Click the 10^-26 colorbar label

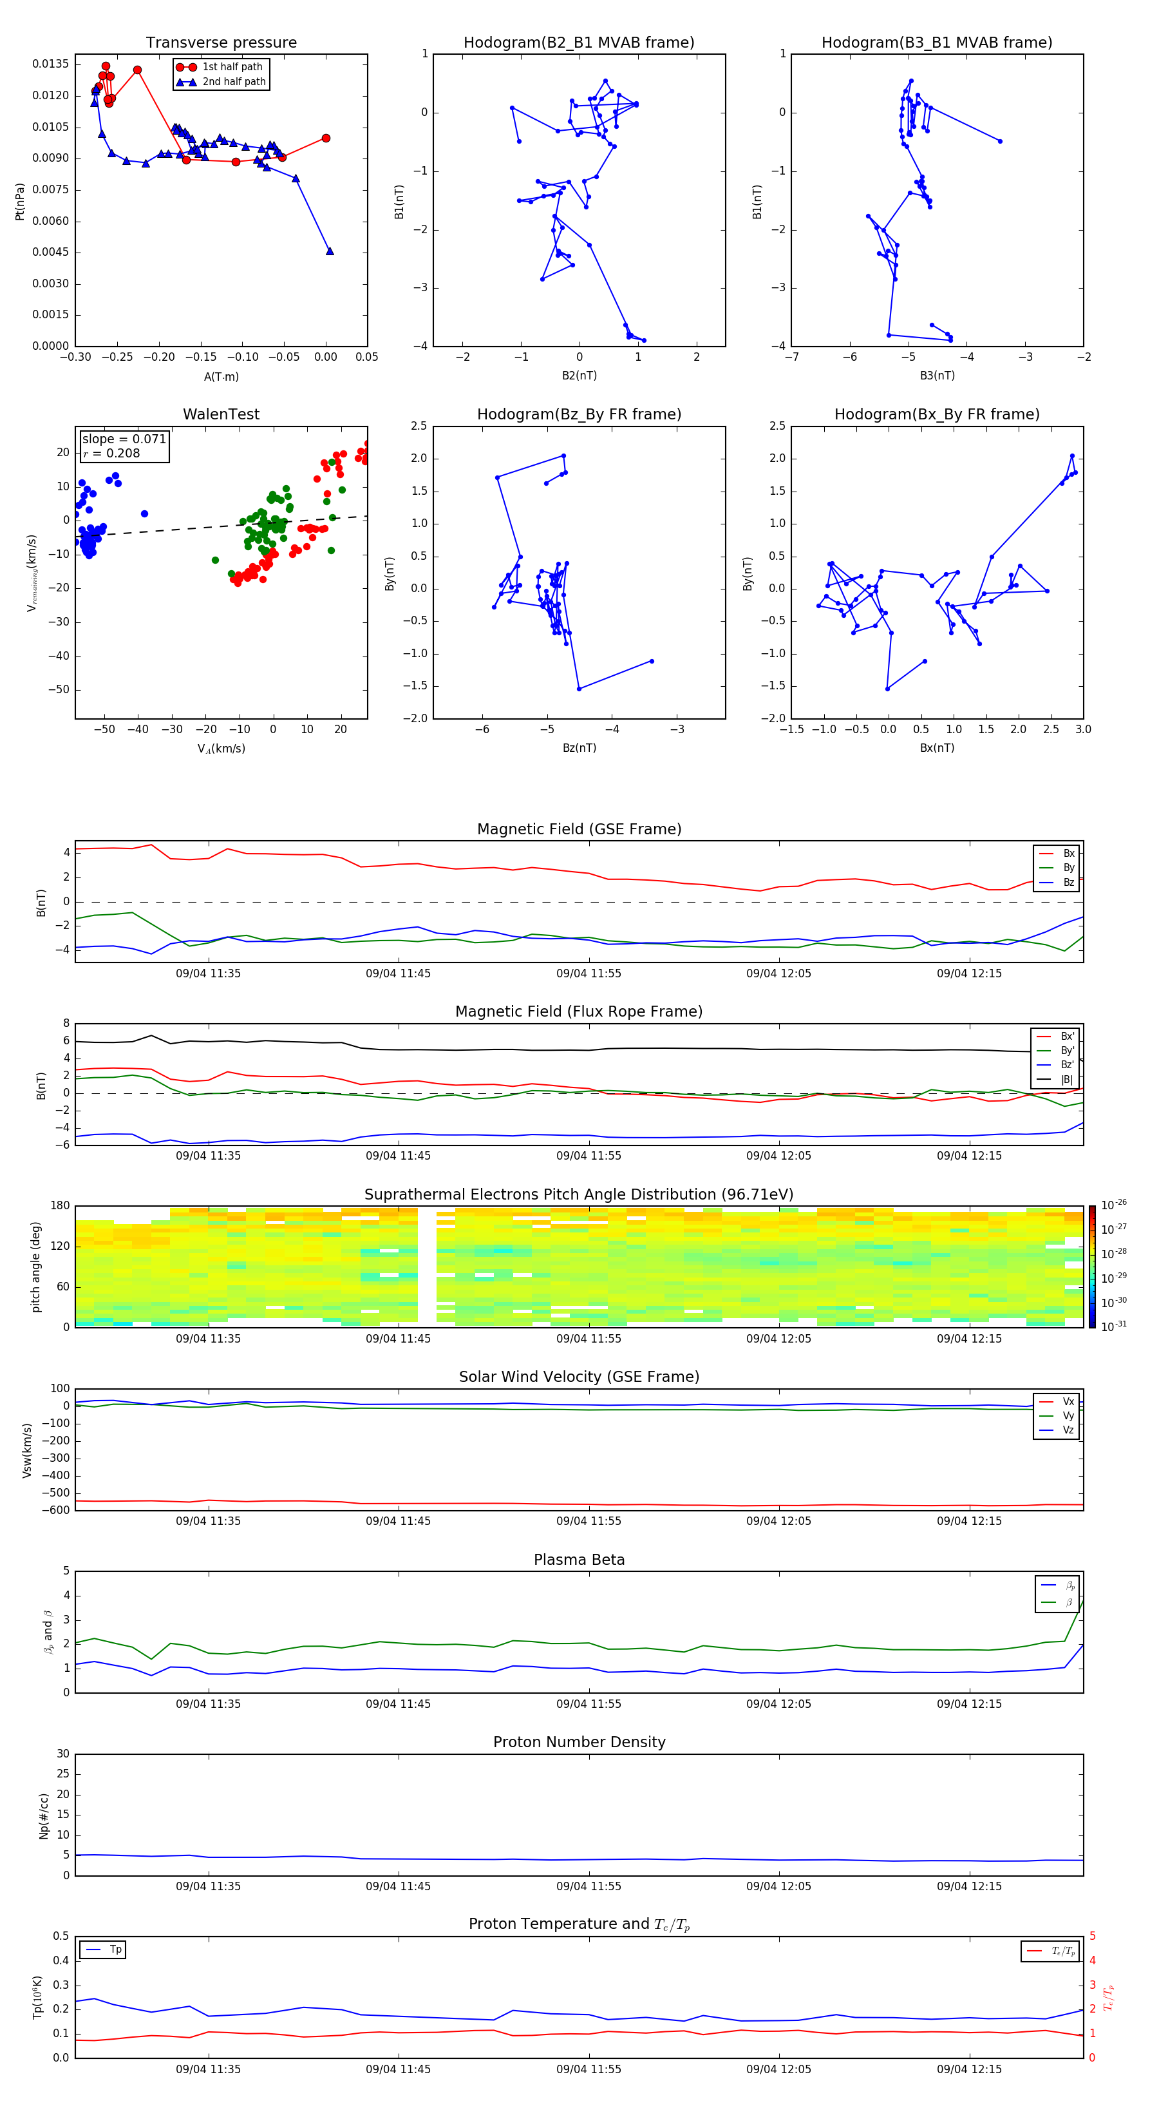(1114, 1206)
